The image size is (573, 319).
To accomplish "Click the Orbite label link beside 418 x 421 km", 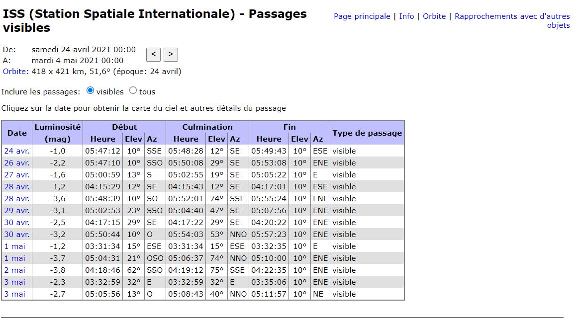I will [15, 72].
